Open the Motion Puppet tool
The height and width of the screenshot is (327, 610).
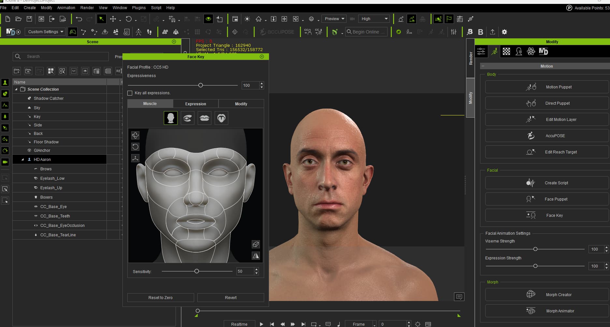pyautogui.click(x=547, y=87)
